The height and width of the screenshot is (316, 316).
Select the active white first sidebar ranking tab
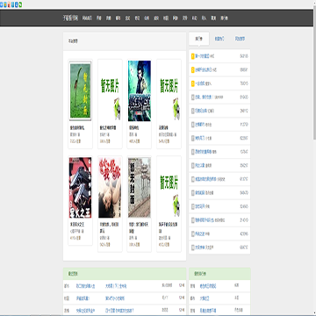point(199,39)
